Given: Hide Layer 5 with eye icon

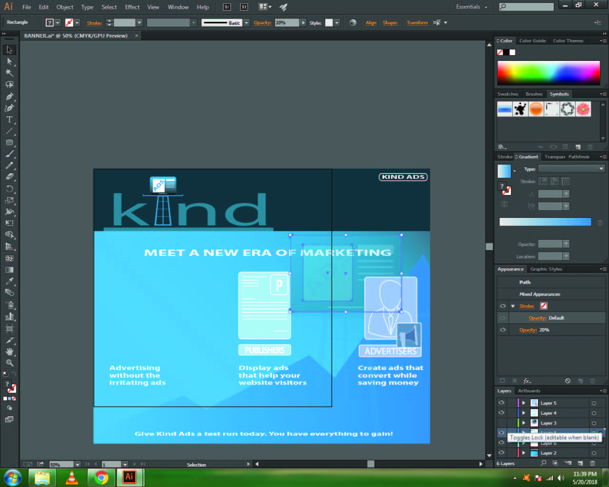Looking at the screenshot, I should [x=501, y=403].
